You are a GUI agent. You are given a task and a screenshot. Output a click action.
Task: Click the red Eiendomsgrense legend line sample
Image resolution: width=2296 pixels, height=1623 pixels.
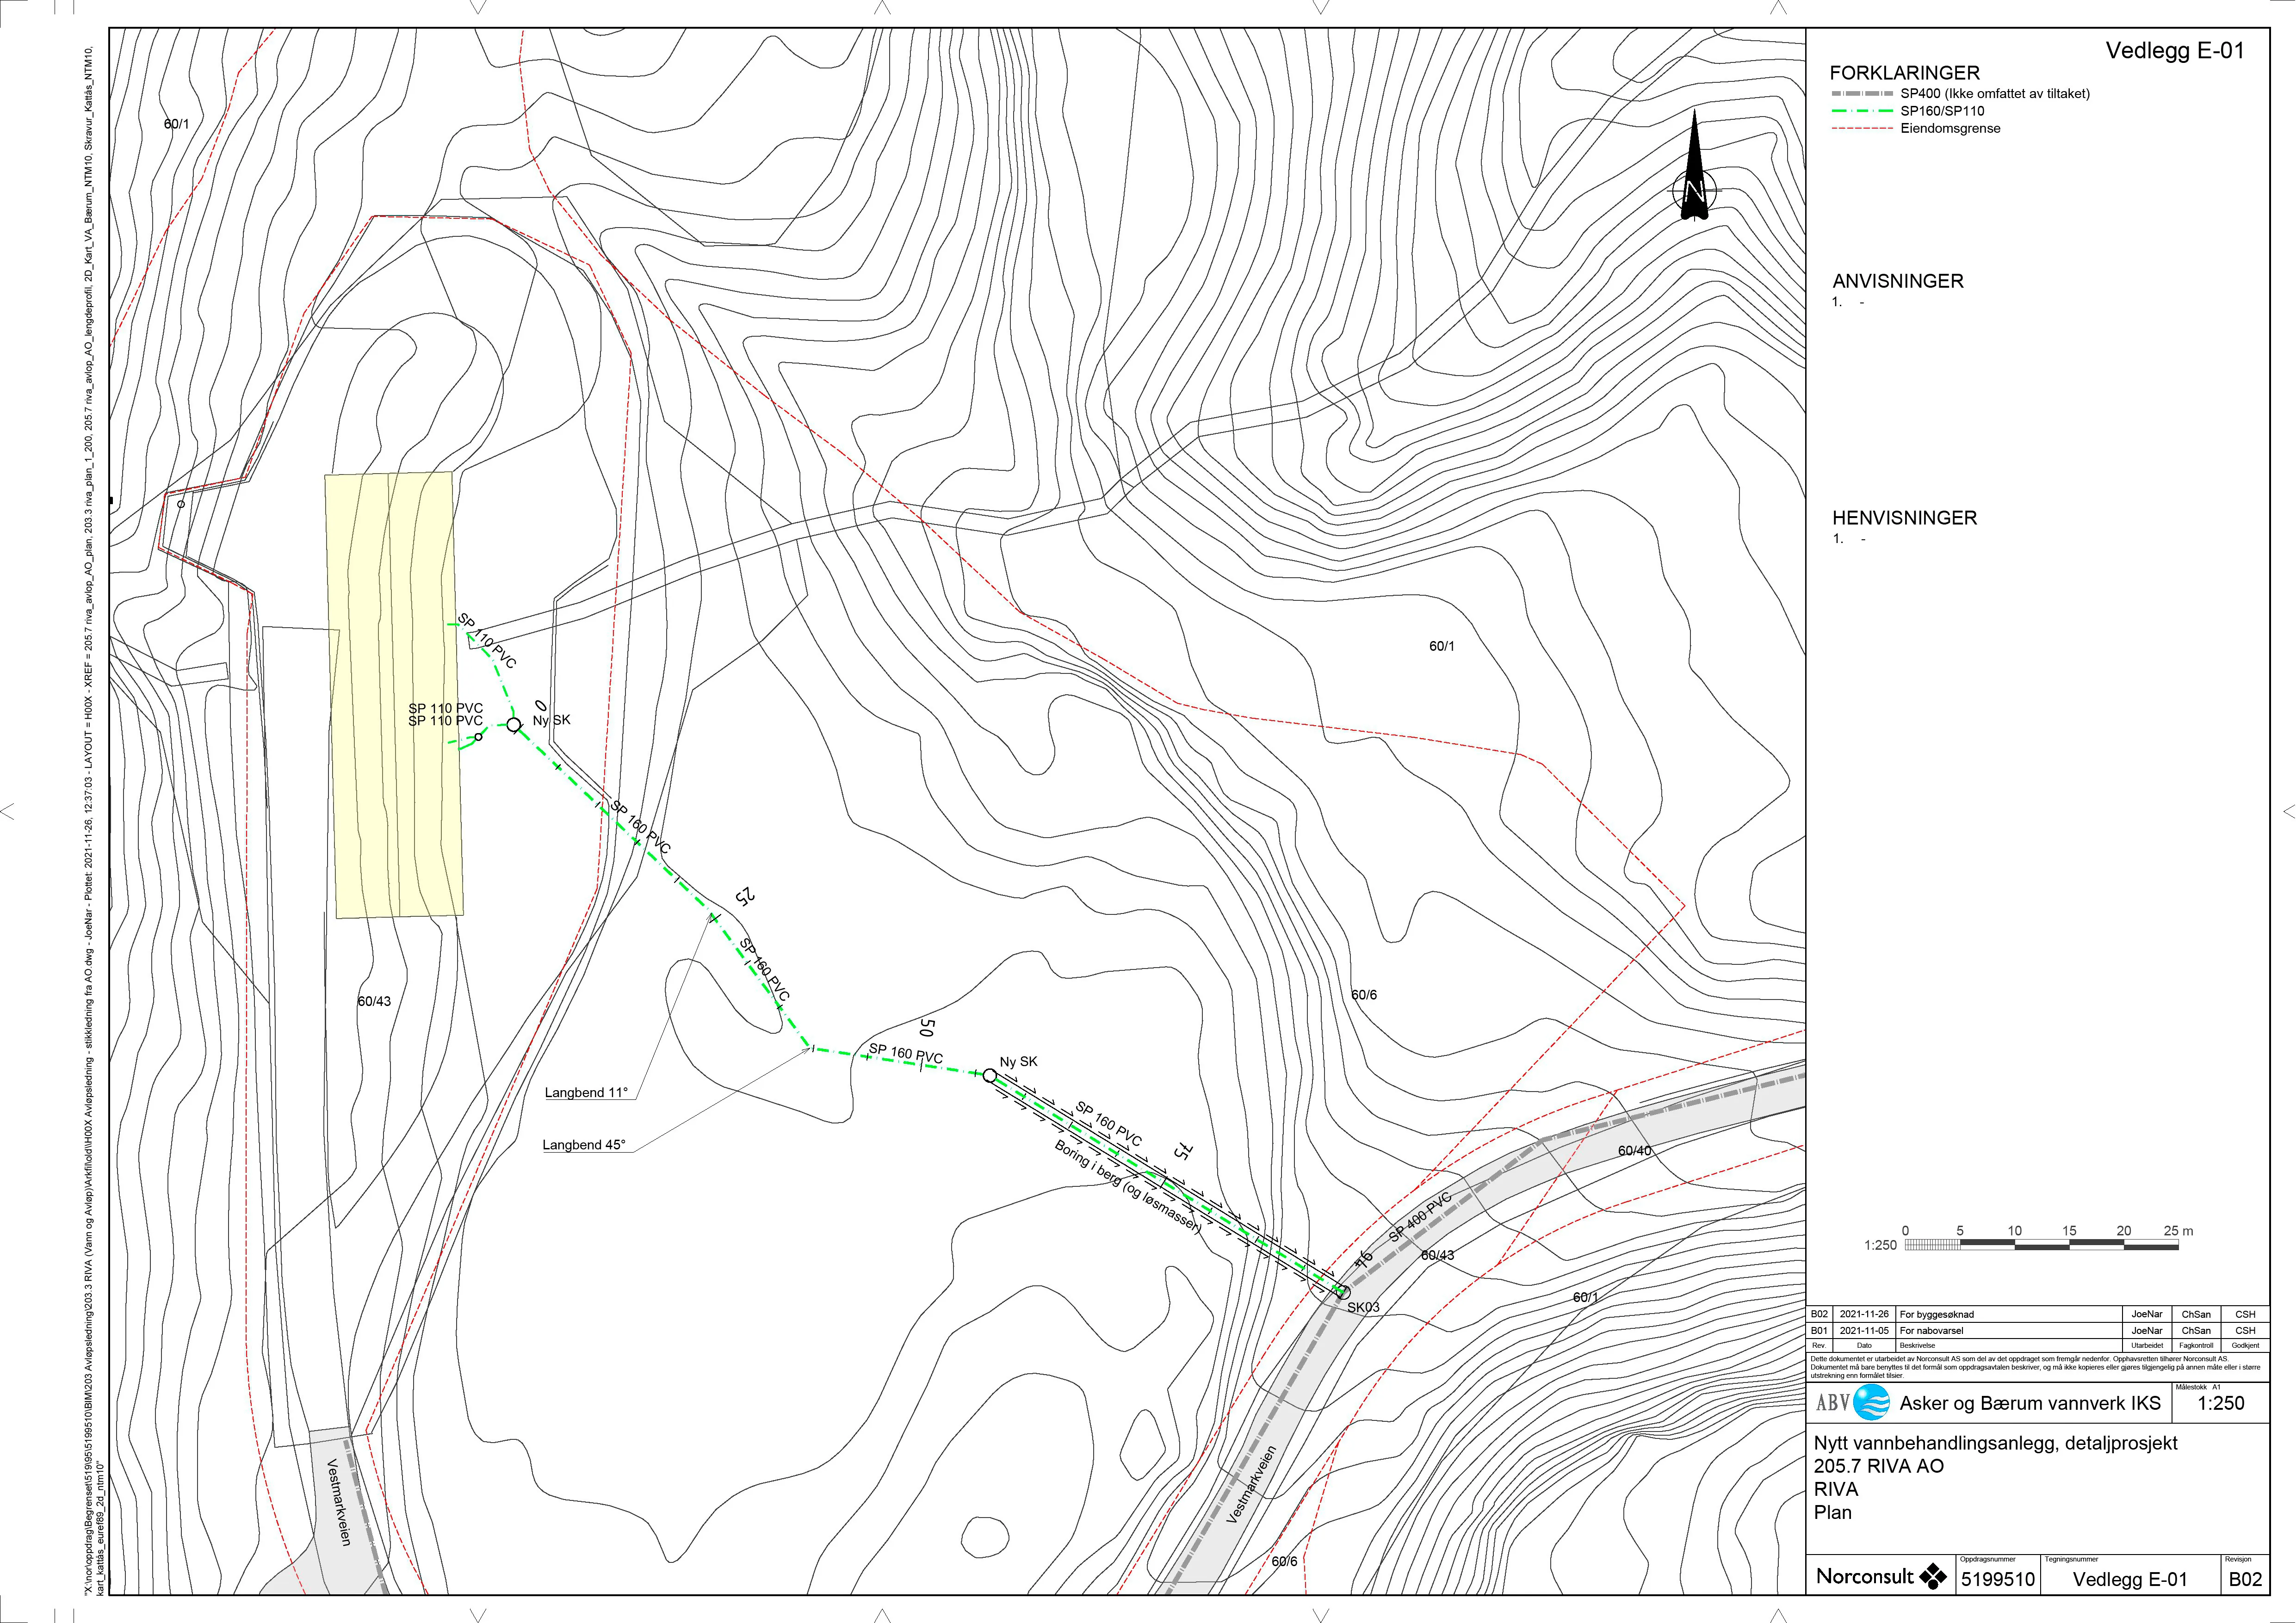point(1862,128)
